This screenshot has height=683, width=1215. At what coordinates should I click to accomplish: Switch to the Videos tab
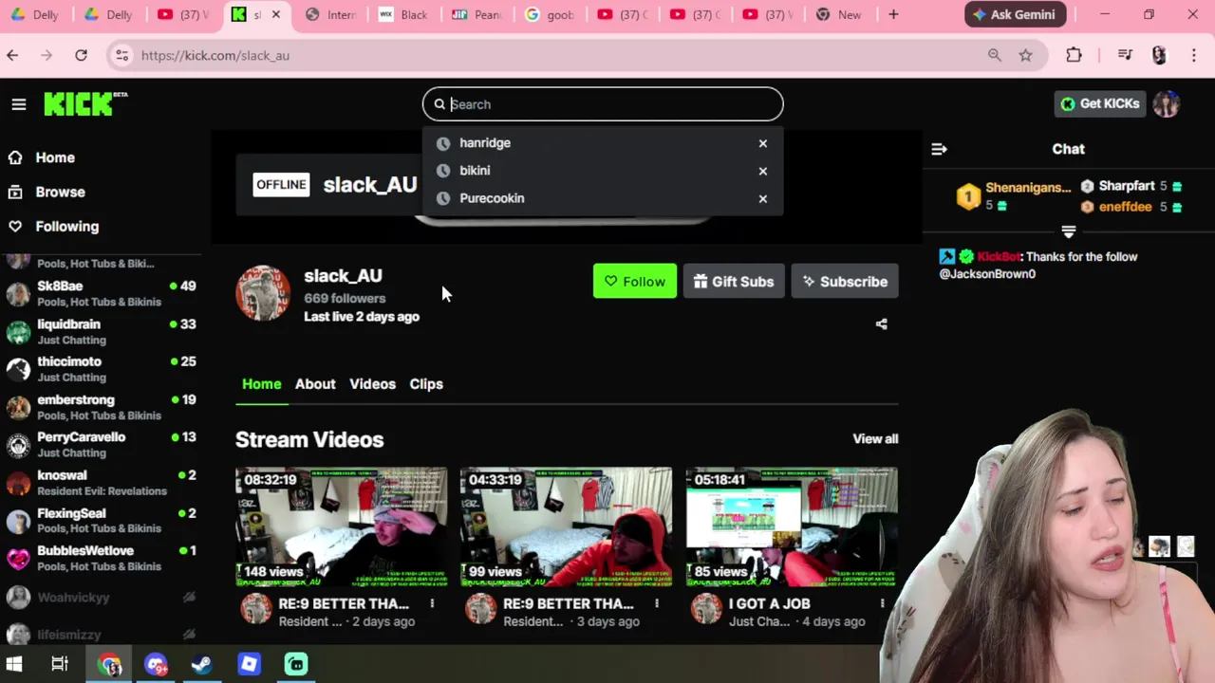tap(372, 384)
